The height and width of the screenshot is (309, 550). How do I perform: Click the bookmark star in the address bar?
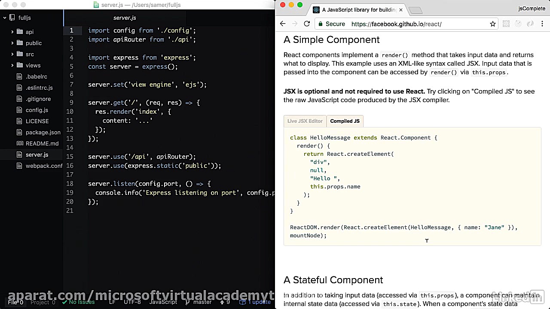[x=492, y=24]
